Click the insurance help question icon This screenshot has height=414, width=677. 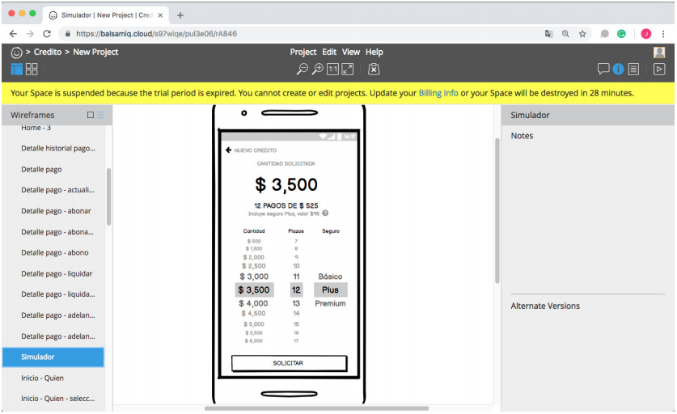click(325, 213)
